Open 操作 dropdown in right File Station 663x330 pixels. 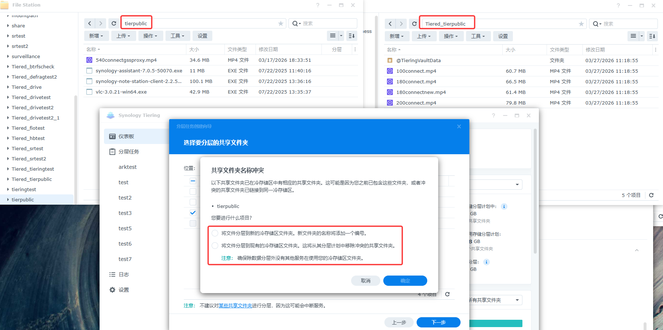451,36
